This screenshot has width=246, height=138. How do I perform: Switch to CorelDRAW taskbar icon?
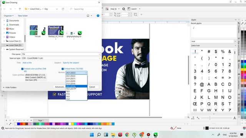tap(155, 135)
